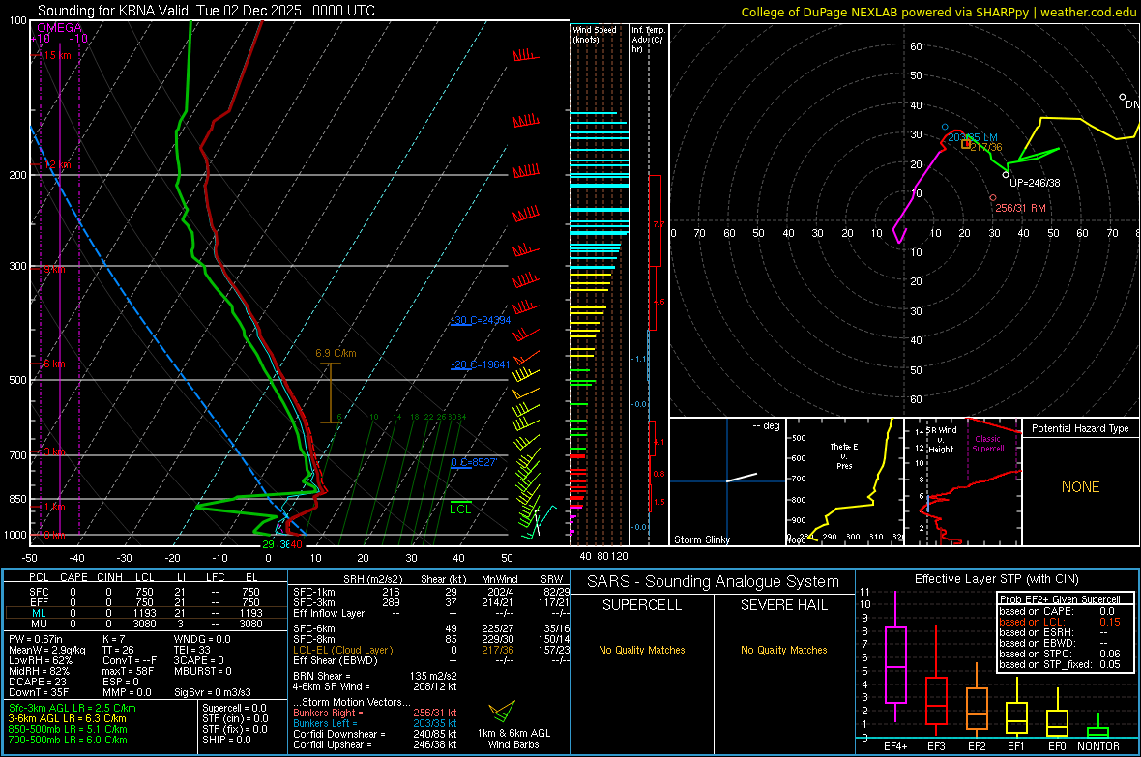Screen dimensions: 1141x757
Task: Click '3-6km AGL LR = 6.3 C/km'
Action: point(68,718)
